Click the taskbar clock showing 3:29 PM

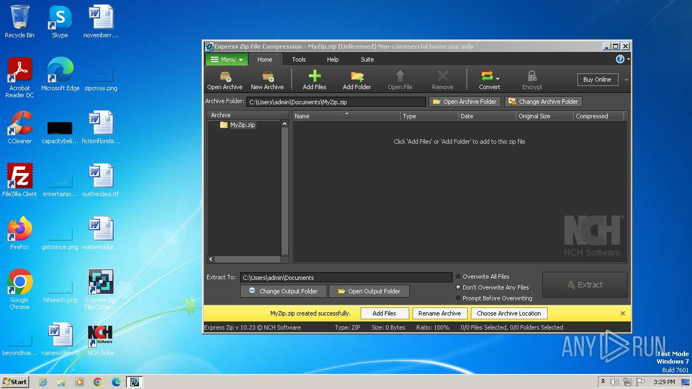[664, 382]
